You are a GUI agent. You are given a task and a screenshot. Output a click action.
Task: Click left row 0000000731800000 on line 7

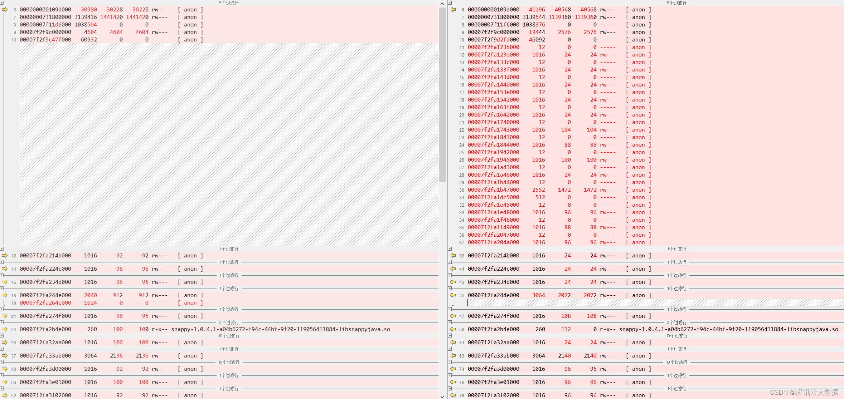229,17
